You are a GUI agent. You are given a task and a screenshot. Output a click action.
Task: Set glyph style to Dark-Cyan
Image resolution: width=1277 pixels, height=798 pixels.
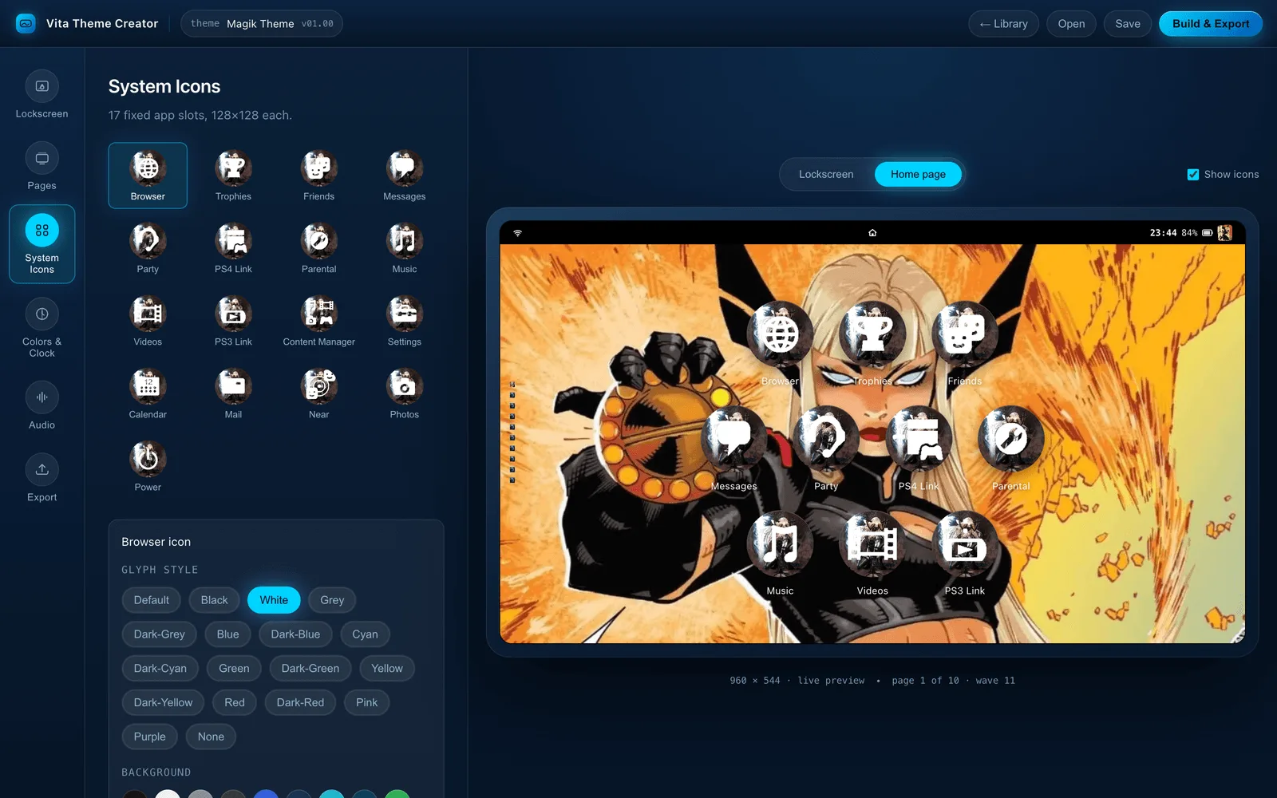[x=160, y=668]
